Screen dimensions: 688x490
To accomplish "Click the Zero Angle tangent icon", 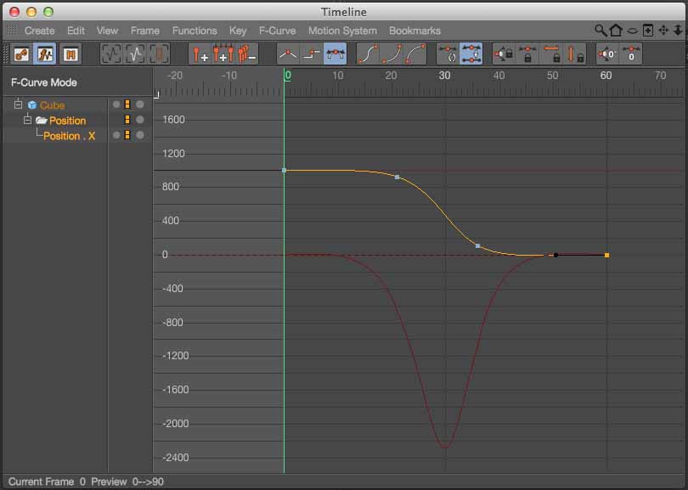I will click(x=607, y=54).
